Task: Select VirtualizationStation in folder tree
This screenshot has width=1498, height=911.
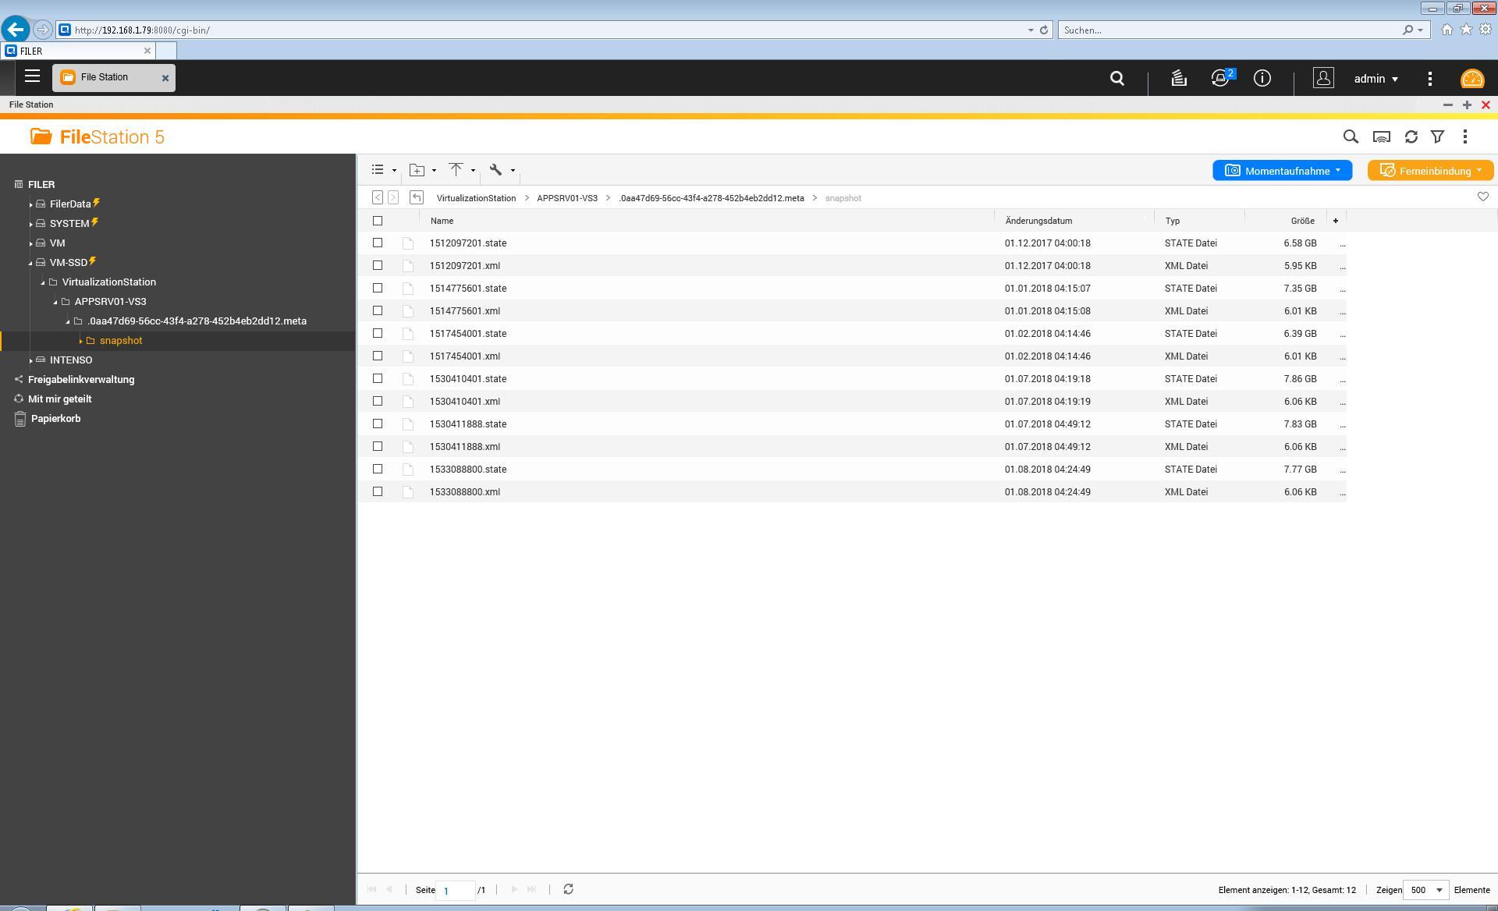Action: tap(109, 282)
